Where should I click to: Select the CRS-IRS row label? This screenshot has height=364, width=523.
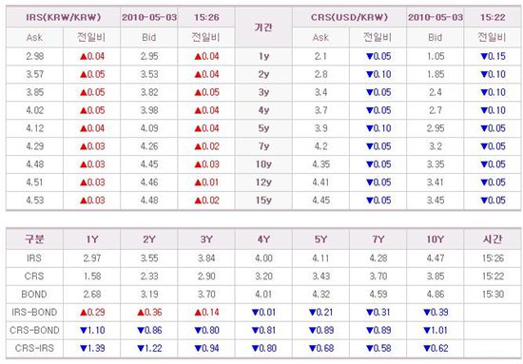pos(34,349)
